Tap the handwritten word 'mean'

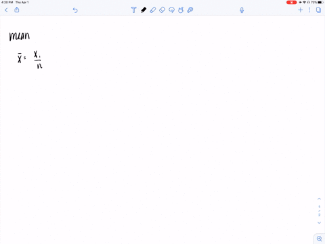20,36
